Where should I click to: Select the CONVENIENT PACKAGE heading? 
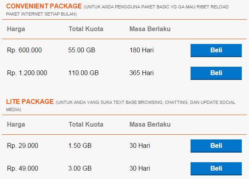[44, 6]
